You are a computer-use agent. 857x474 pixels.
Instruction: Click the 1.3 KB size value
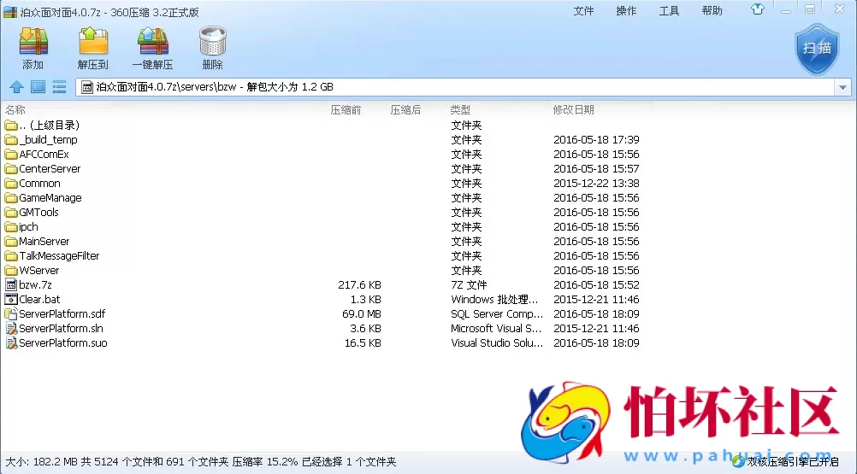pos(366,300)
